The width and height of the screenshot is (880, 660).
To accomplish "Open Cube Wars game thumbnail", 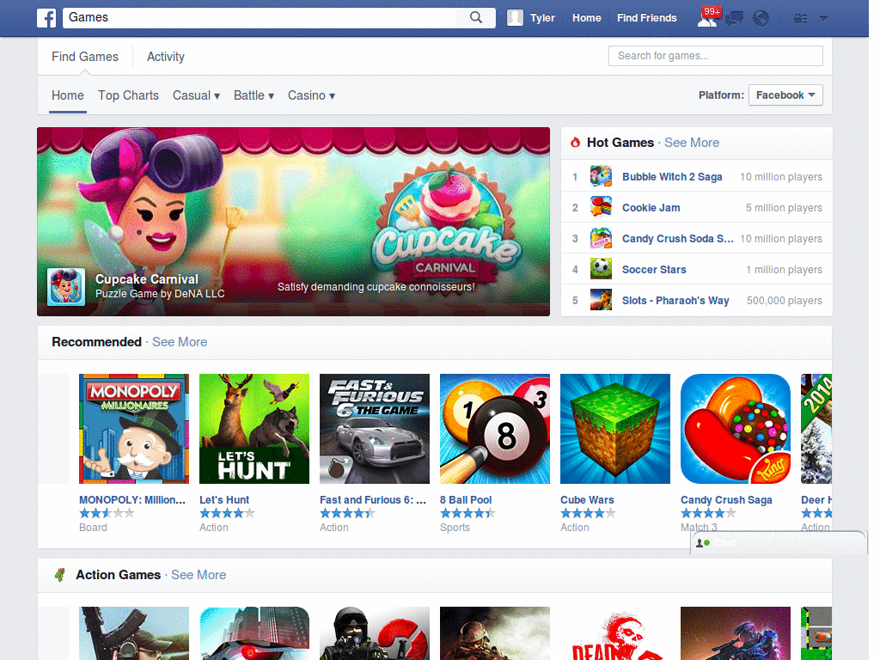I will pyautogui.click(x=615, y=429).
